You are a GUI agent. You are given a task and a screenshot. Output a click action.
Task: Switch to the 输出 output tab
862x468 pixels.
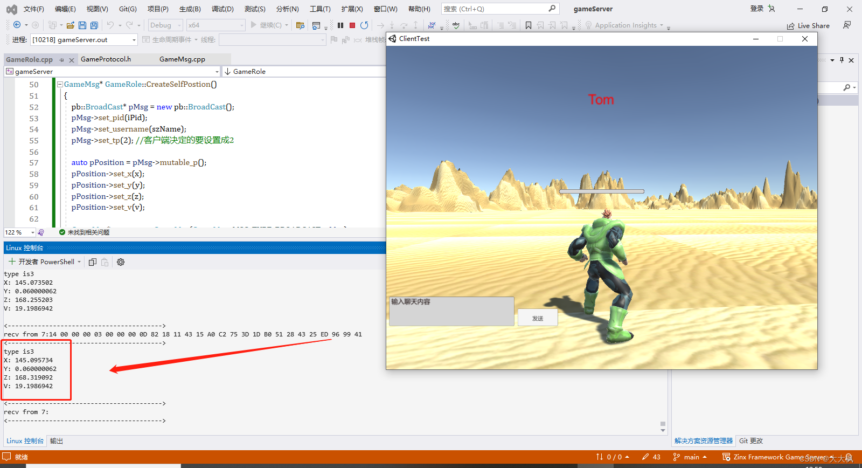(x=57, y=441)
